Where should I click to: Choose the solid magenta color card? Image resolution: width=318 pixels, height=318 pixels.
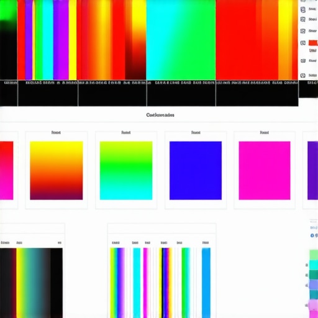(265, 171)
